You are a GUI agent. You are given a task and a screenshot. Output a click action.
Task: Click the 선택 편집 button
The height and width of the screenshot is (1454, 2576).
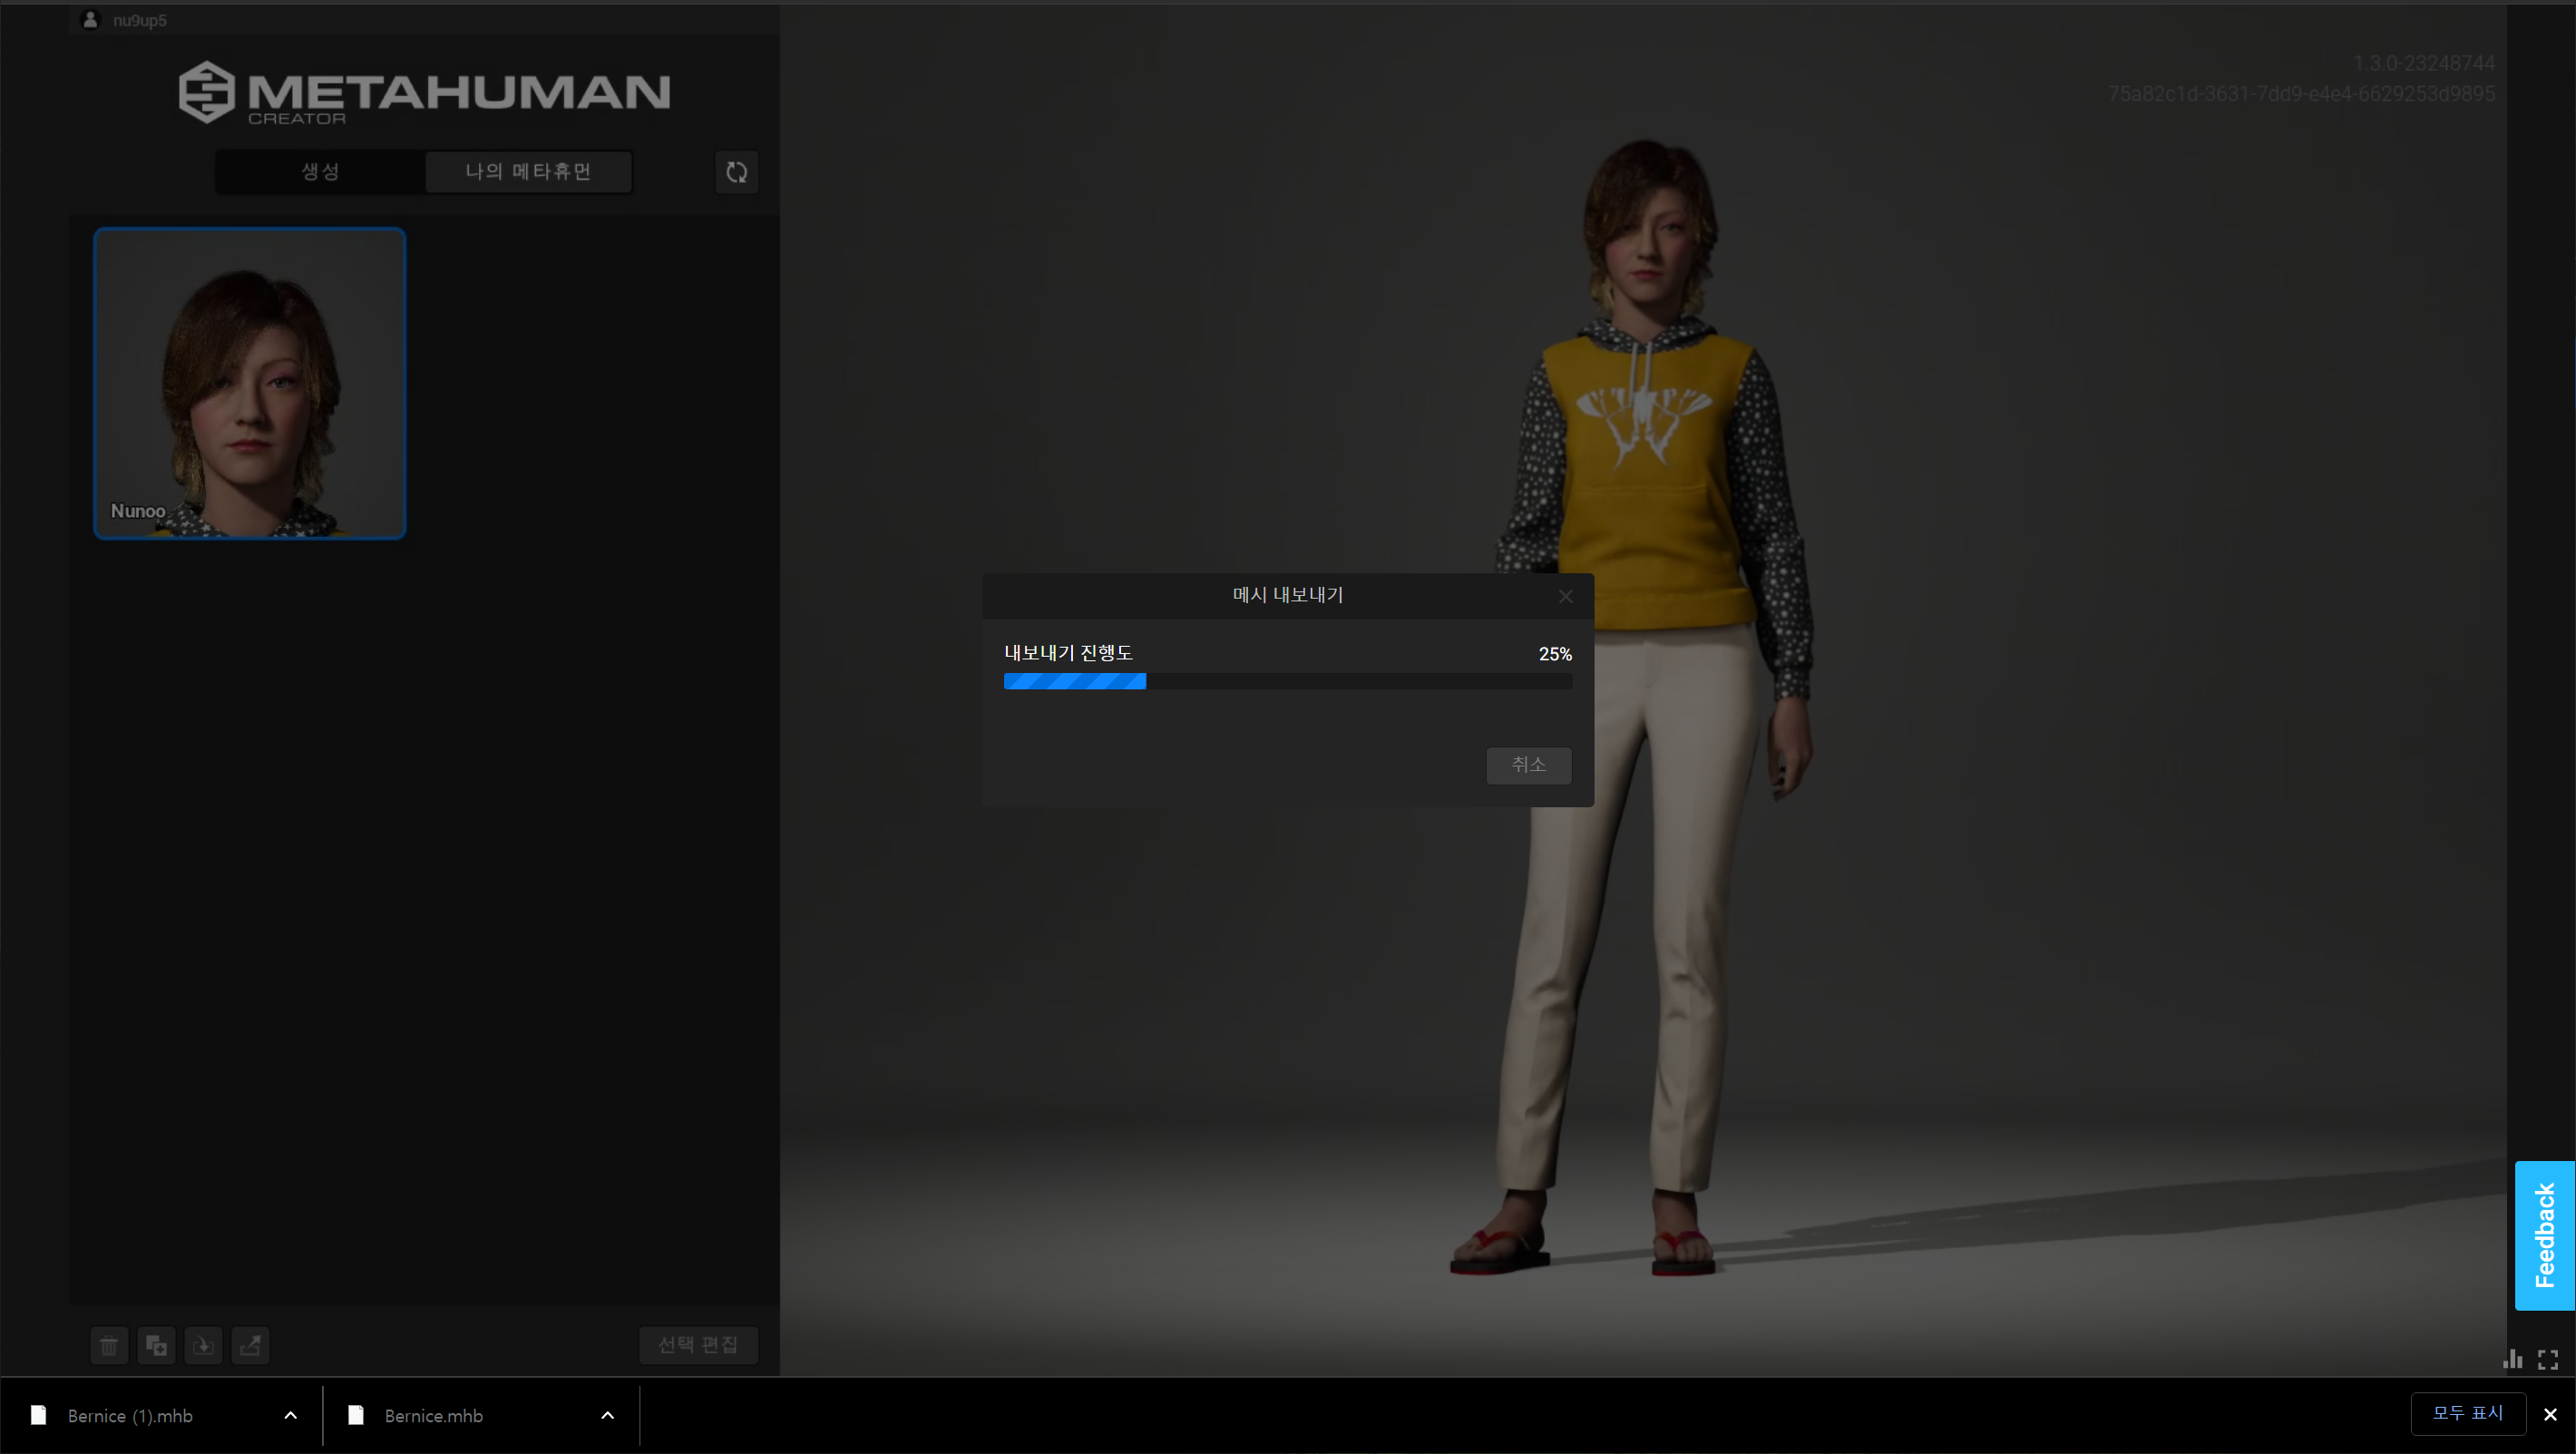tap(698, 1345)
